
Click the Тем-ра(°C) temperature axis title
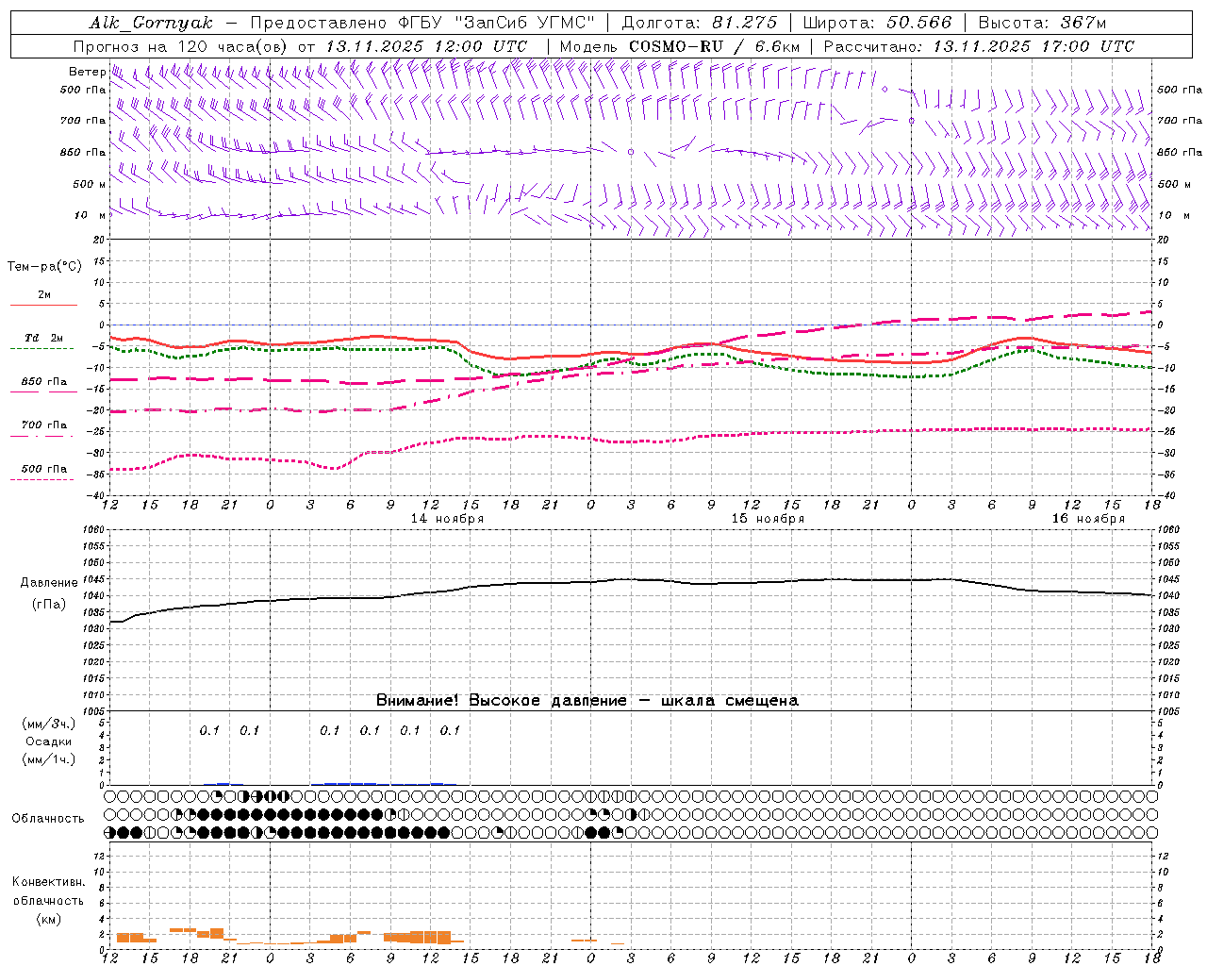pos(44,266)
